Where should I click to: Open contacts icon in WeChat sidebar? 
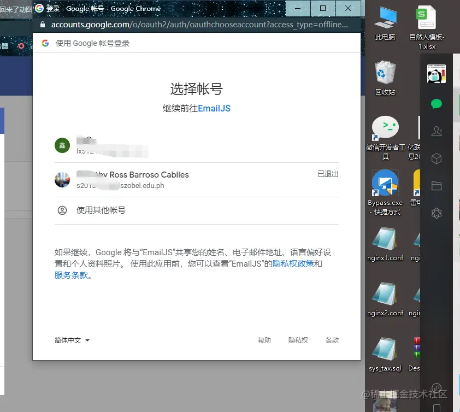point(437,131)
